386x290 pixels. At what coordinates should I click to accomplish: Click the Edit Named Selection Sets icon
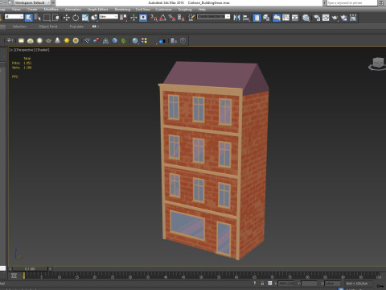click(191, 18)
